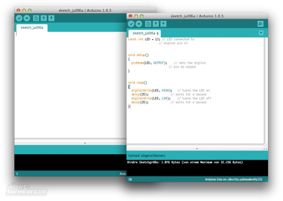Click back window title bar text
This screenshot has width=283, height=201.
85,10
